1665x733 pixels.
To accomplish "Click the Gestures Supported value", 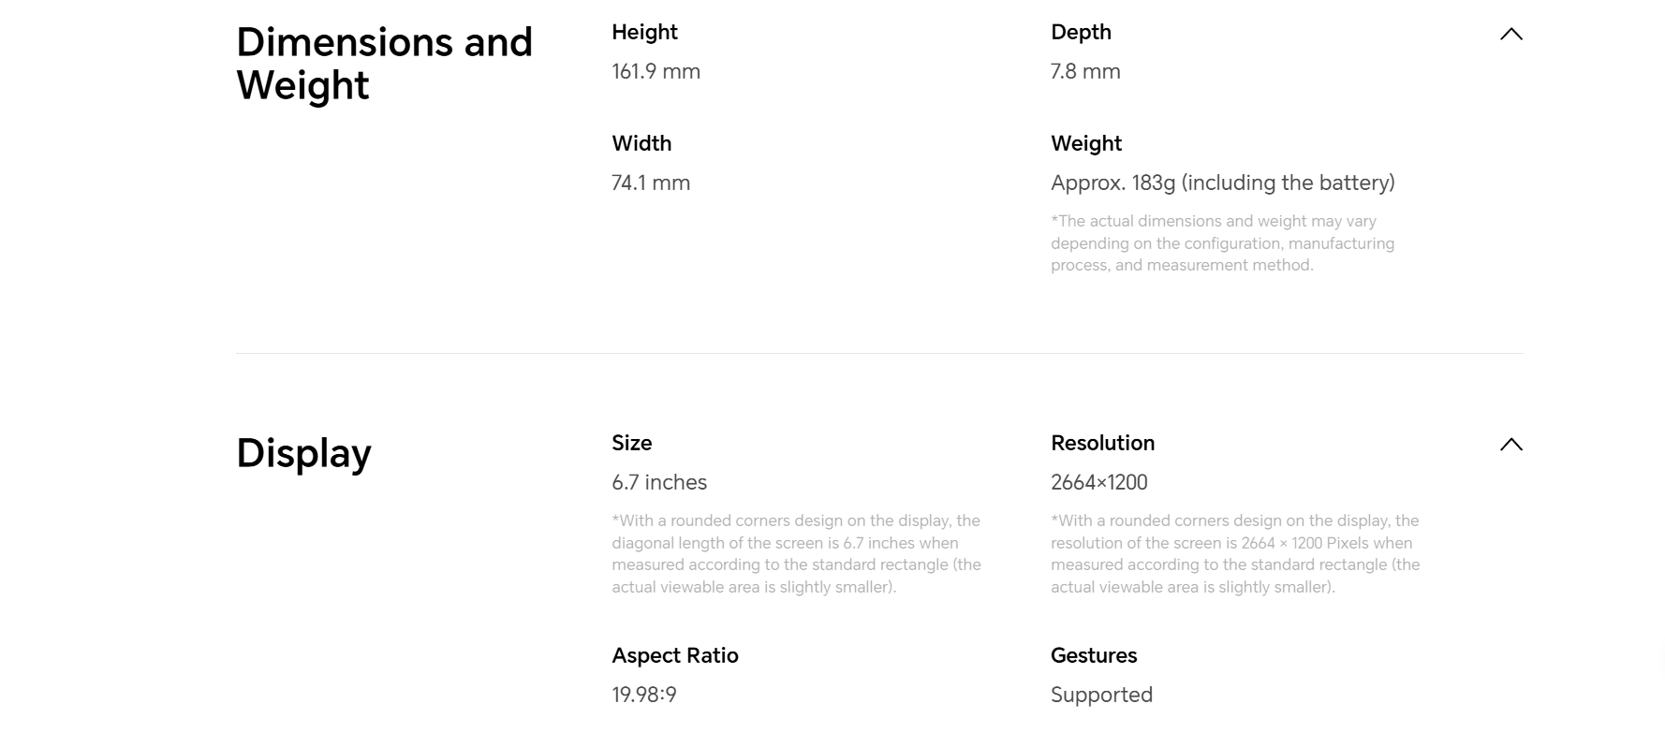I will 1101,695.
